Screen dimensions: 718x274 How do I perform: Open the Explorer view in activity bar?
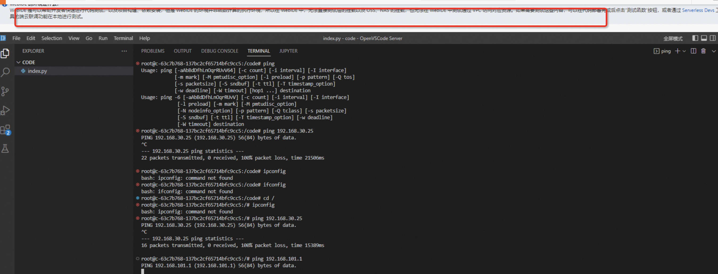click(x=5, y=53)
